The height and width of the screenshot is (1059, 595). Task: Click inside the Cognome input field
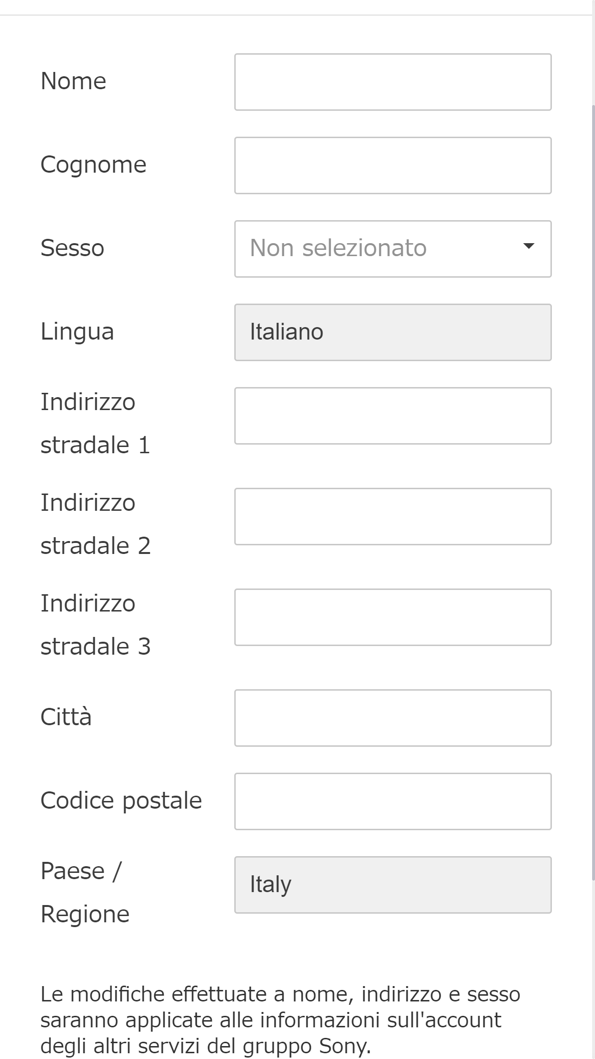[393, 165]
